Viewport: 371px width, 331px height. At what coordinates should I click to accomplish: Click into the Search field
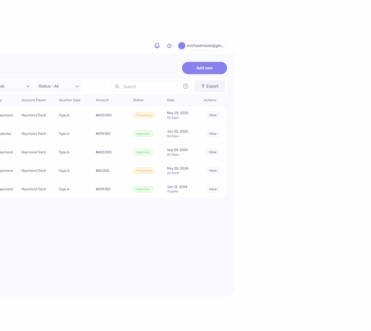tap(144, 86)
